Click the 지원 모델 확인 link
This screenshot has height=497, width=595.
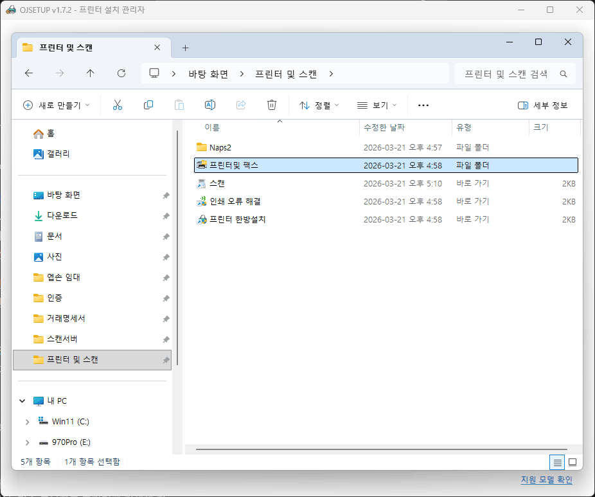[546, 480]
